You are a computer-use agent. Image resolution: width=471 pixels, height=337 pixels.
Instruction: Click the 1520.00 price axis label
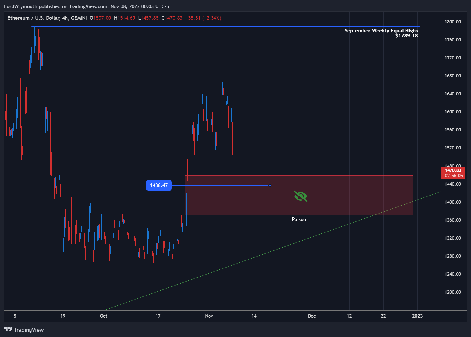click(453, 148)
